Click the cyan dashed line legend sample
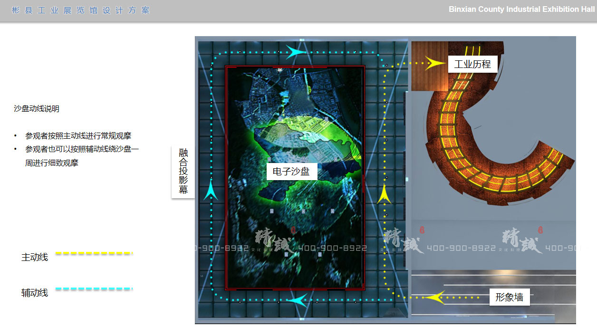 (94, 289)
